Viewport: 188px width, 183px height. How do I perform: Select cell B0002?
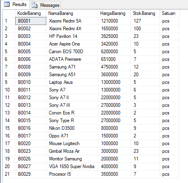[31, 29]
